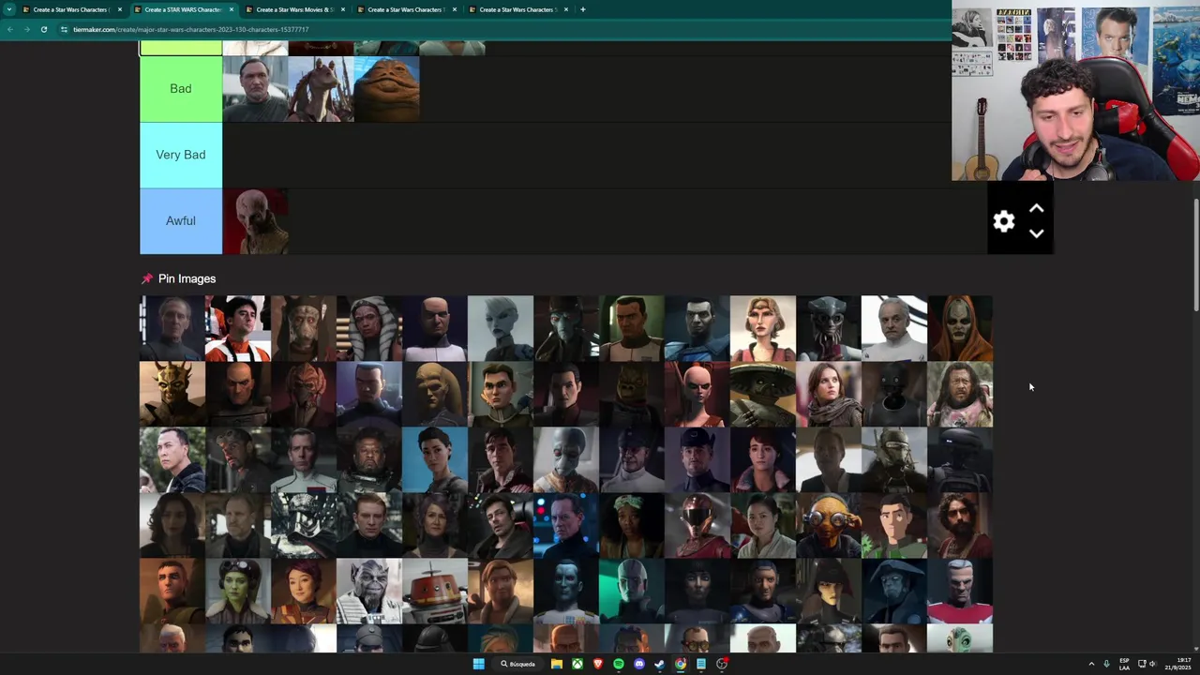1200x675 pixels.
Task: Open the row settings gear icon
Action: tap(1004, 221)
